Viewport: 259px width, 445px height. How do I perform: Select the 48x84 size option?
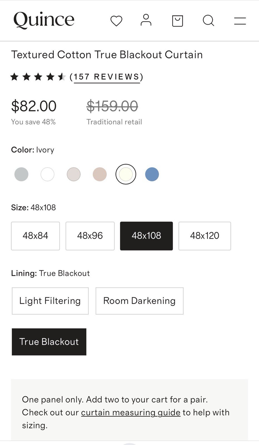pos(35,236)
